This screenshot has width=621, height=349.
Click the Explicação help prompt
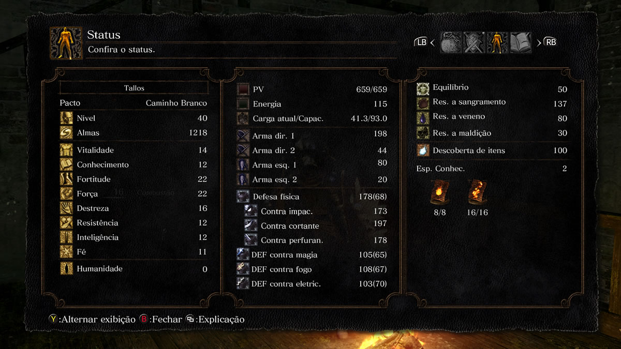pos(215,319)
